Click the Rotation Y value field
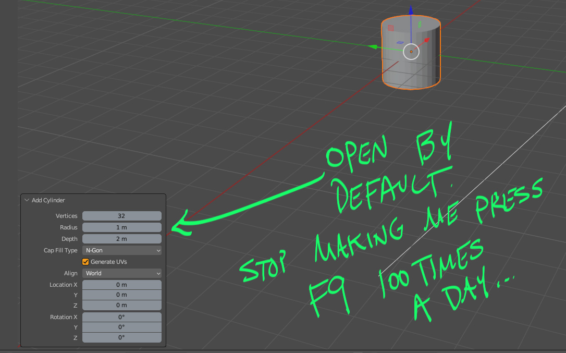 (121, 327)
